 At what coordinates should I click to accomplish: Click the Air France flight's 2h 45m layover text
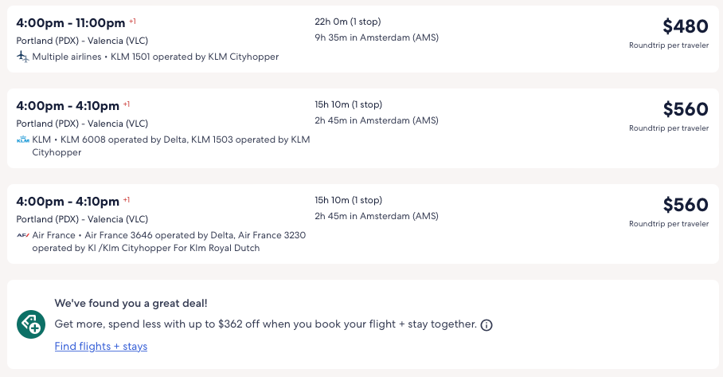(377, 216)
